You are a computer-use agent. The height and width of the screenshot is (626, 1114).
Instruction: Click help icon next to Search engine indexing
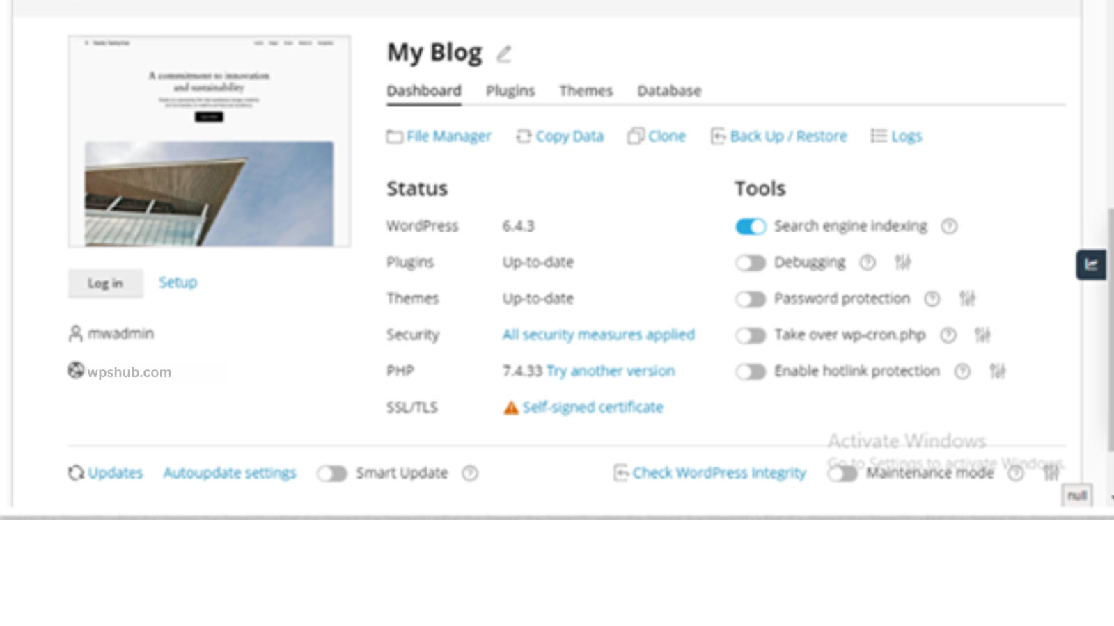[949, 226]
